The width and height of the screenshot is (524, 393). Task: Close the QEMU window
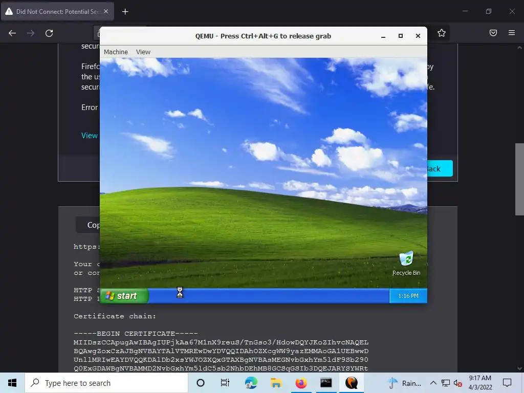[x=418, y=36]
